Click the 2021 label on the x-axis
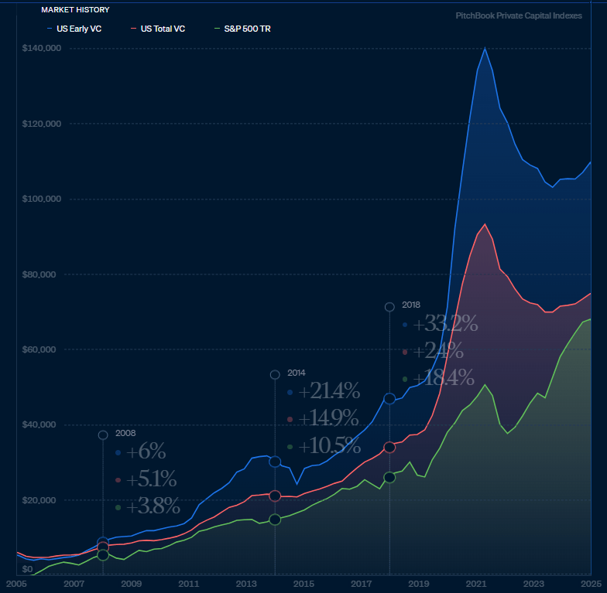The image size is (607, 593). coord(475,583)
